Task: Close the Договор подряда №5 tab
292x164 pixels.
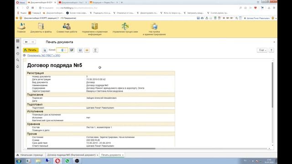Action: pos(97,155)
